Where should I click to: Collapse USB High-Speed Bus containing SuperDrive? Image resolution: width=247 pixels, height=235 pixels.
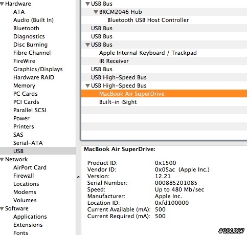(x=87, y=86)
